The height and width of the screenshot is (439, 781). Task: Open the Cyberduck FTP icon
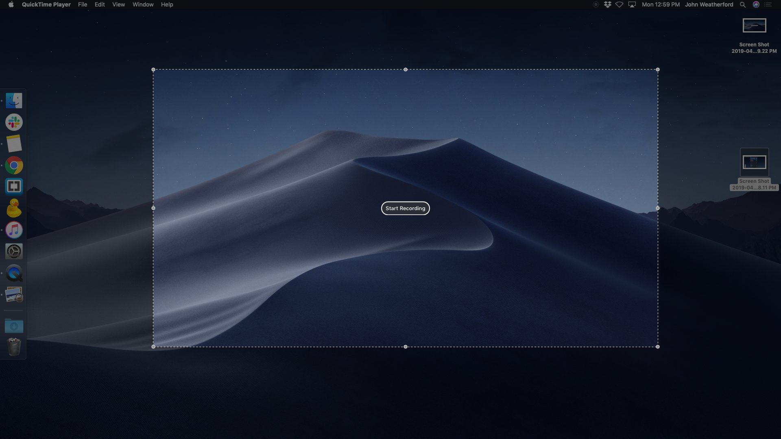tap(14, 209)
